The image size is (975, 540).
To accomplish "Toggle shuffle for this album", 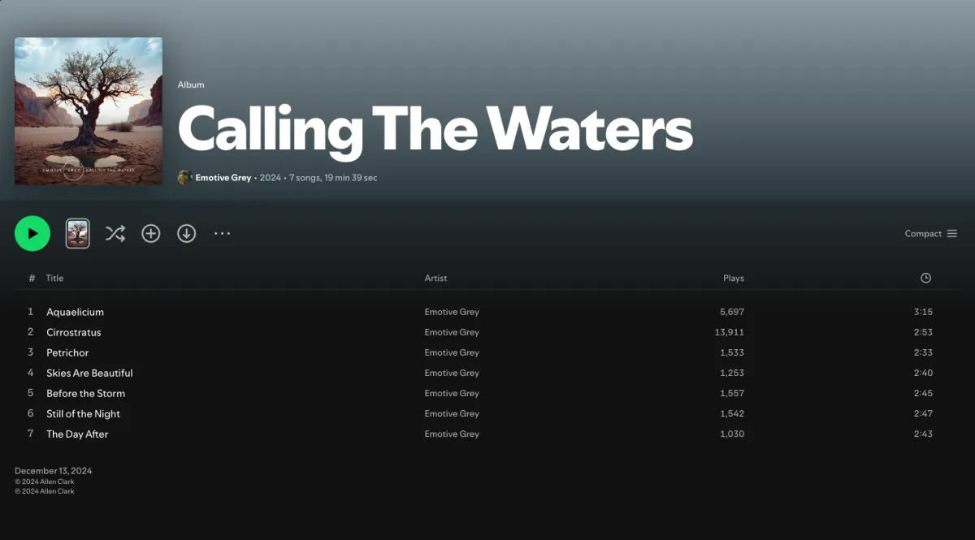I will pos(115,234).
